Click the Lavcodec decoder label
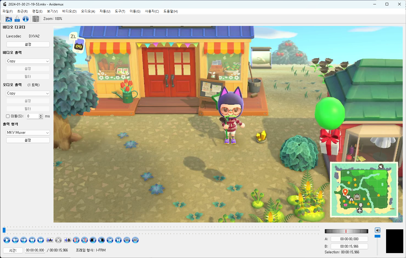 (14, 36)
